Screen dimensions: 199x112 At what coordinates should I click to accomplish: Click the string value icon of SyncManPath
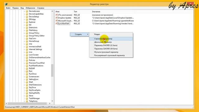[x=57, y=24]
